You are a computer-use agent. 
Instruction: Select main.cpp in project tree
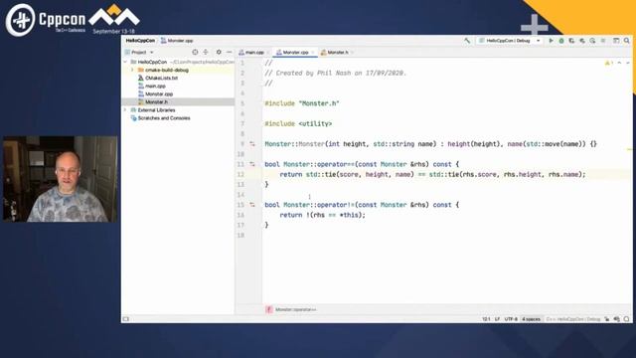click(x=155, y=87)
